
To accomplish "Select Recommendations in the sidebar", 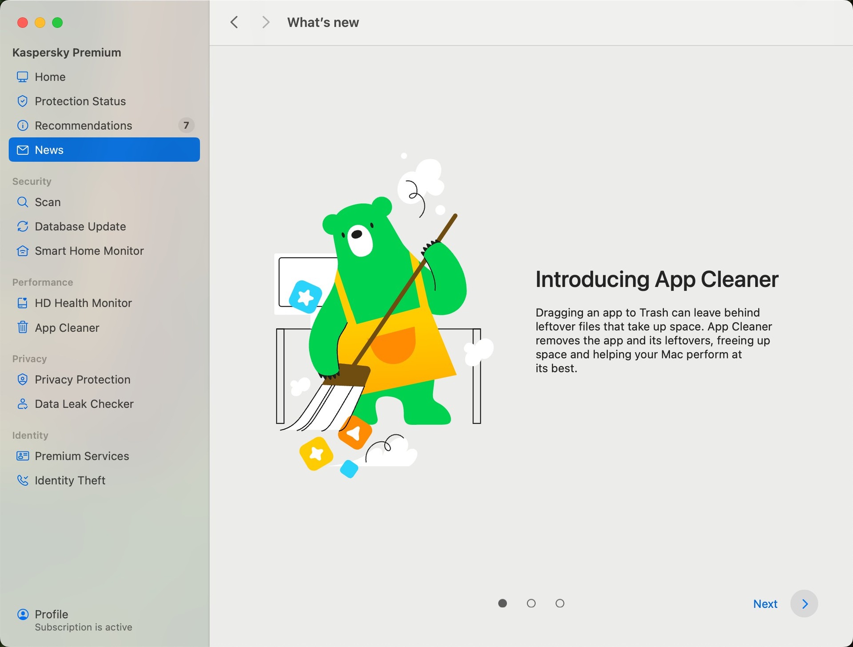I will click(x=84, y=126).
